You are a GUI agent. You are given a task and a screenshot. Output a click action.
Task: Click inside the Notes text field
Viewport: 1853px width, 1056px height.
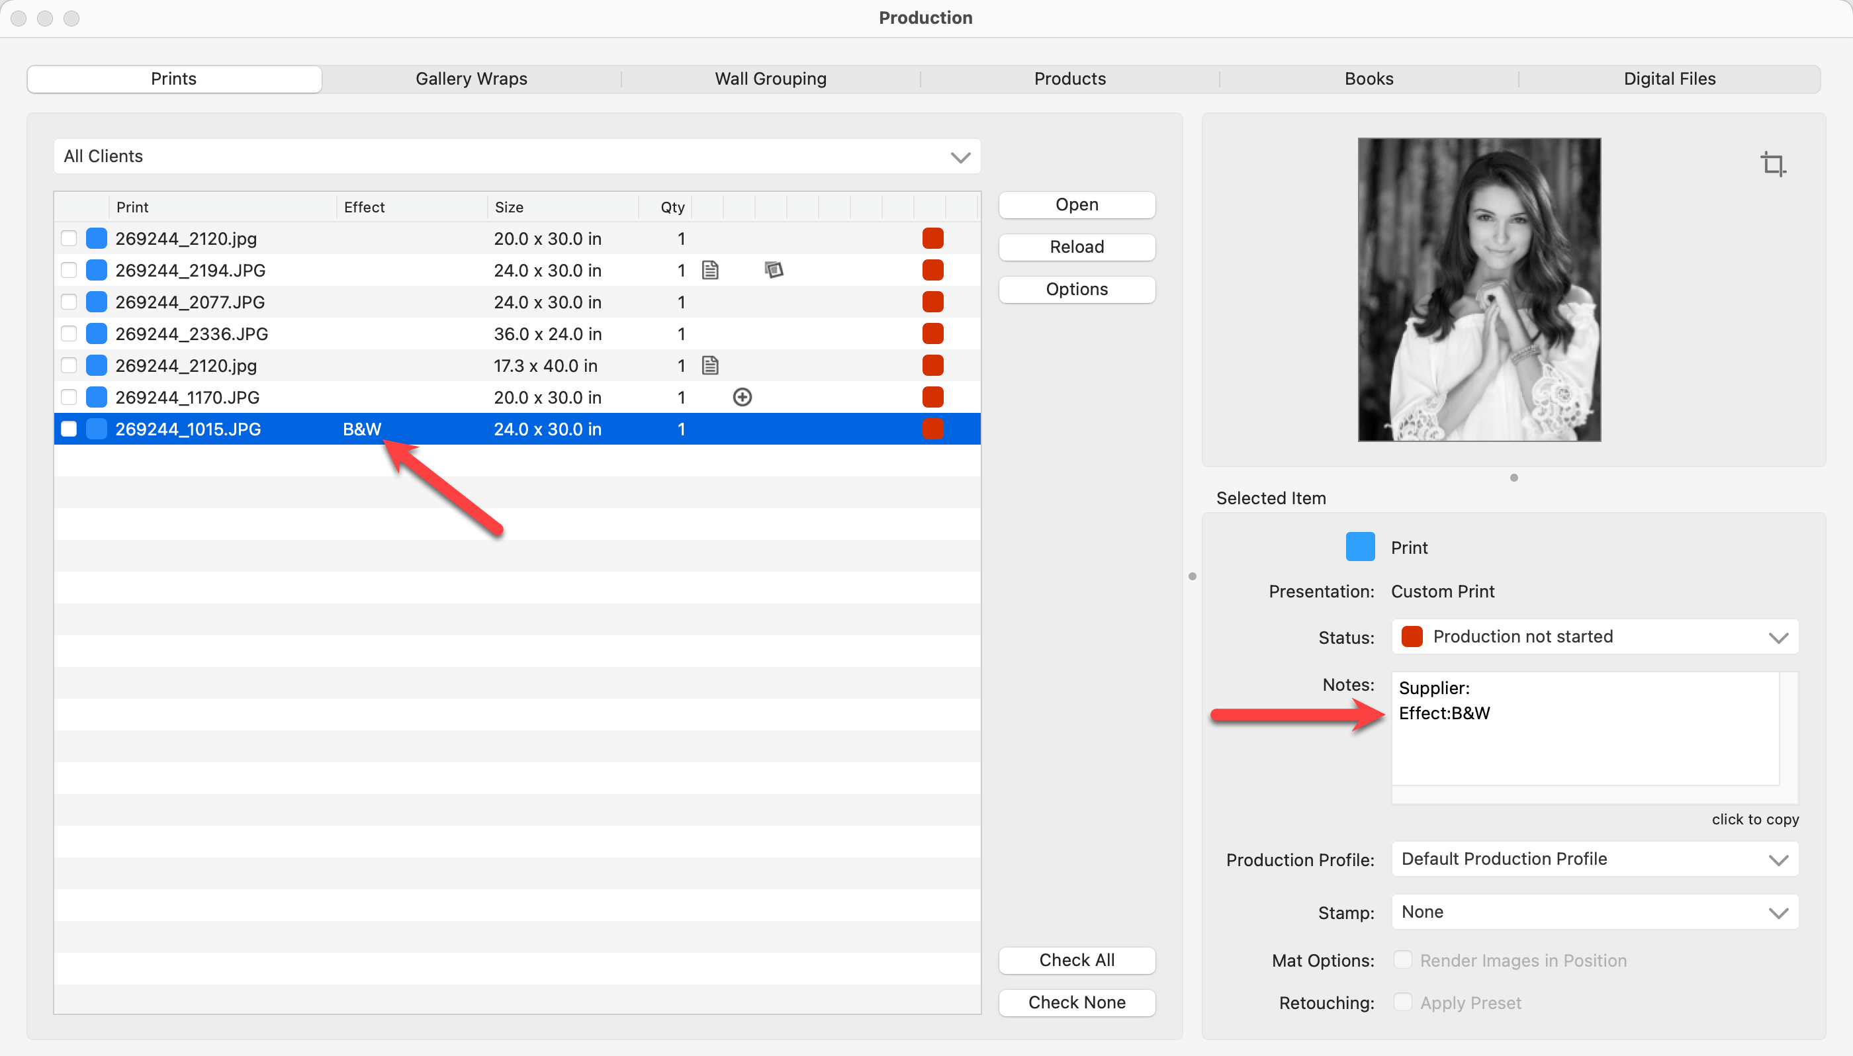pos(1585,747)
